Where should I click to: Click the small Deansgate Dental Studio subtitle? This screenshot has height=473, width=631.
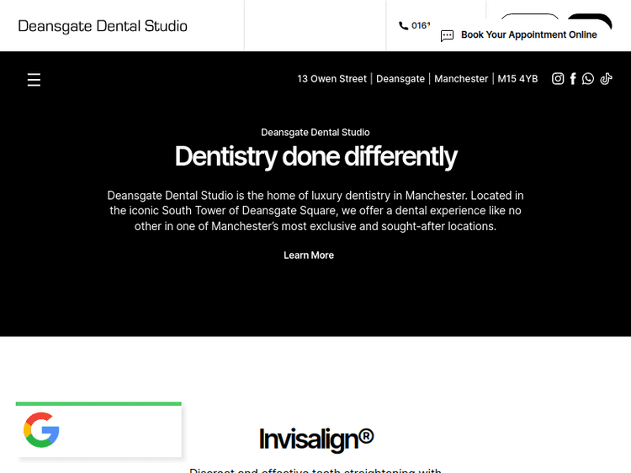click(315, 132)
